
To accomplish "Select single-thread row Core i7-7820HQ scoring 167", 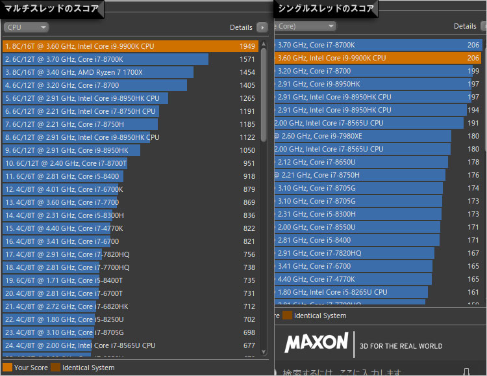I will (379, 253).
